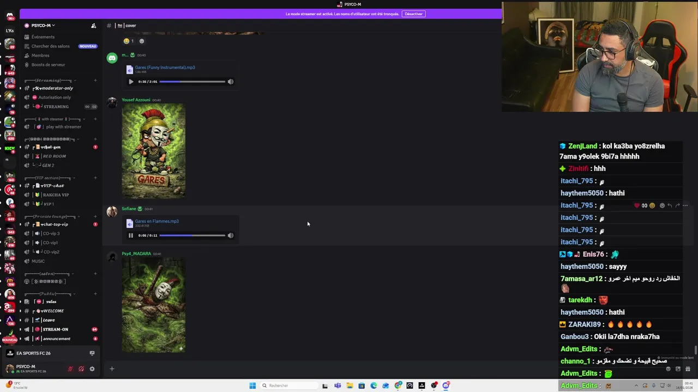Open the KICK server in the server list
The height and width of the screenshot is (392, 698).
(9, 148)
